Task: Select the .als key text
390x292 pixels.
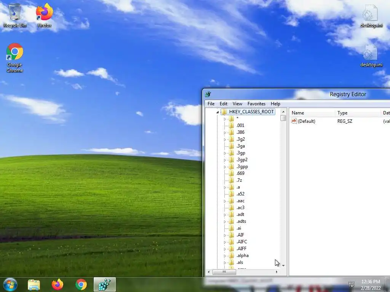Action: point(240,262)
